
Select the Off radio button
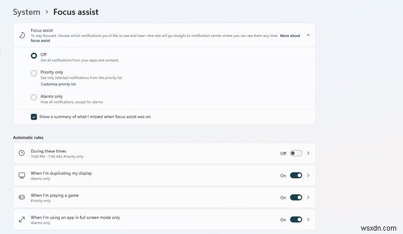click(34, 56)
